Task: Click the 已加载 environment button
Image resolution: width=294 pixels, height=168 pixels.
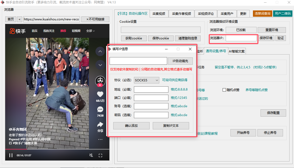Action: (241, 30)
